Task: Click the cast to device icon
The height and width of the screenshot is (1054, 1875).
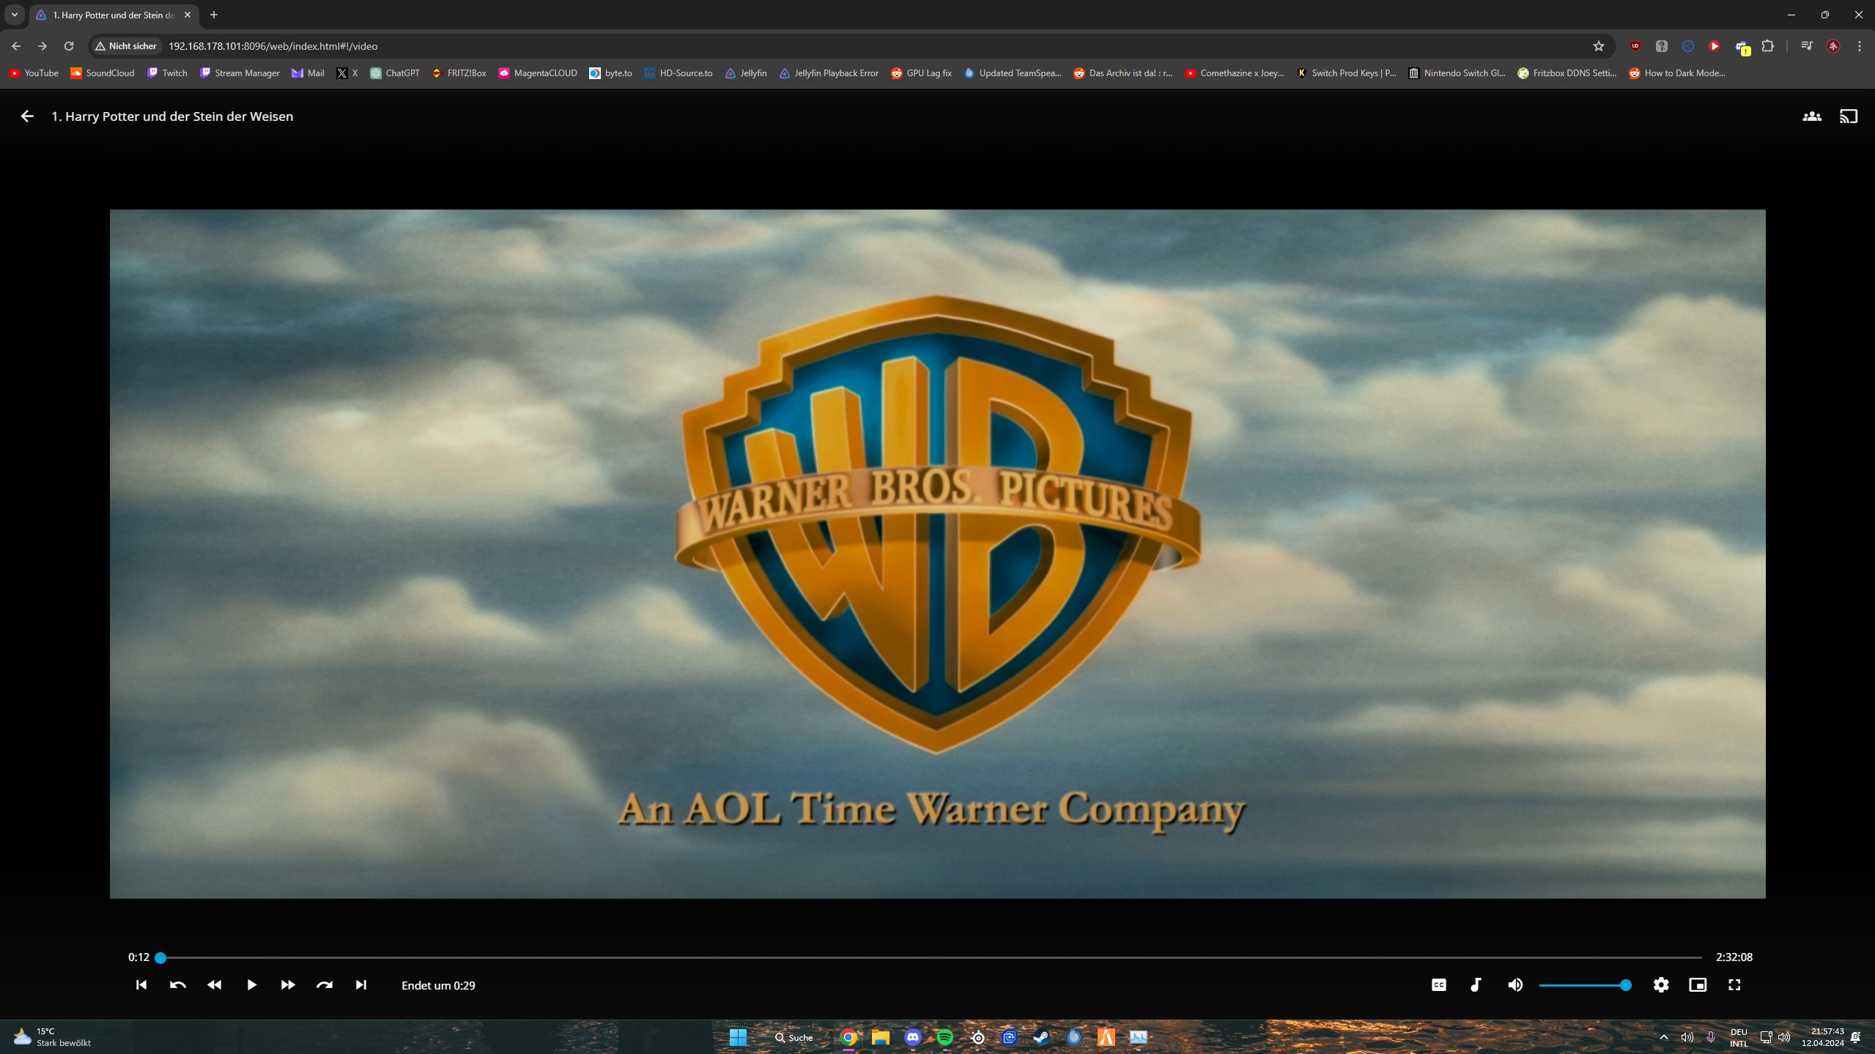Action: (1849, 116)
